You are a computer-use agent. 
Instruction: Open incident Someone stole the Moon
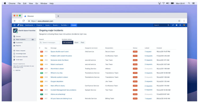pyautogui.click(x=59, y=60)
